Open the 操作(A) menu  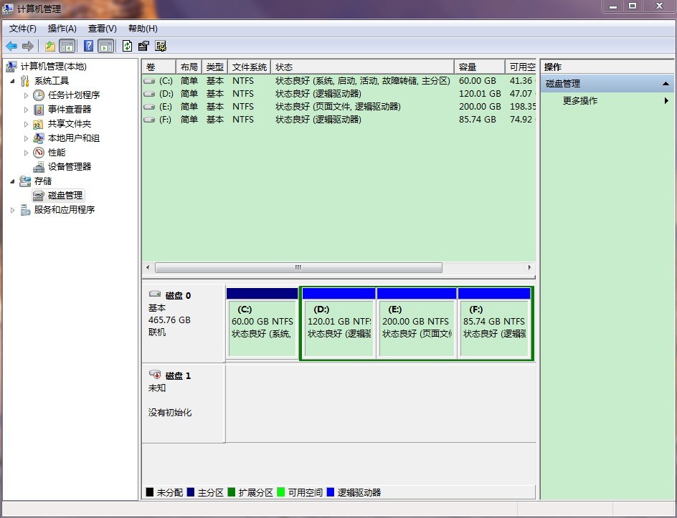click(62, 29)
